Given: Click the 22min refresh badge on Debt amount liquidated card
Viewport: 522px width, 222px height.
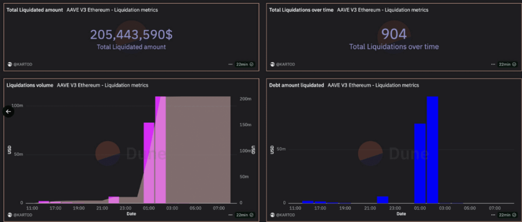Looking at the screenshot, I should coord(507,215).
